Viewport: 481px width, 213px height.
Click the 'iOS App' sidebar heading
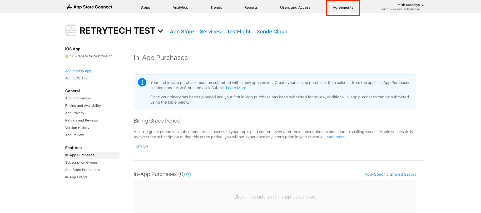73,49
